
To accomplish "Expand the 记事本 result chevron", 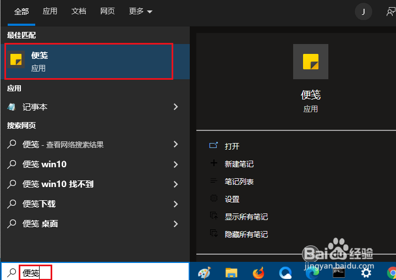I will pyautogui.click(x=176, y=107).
